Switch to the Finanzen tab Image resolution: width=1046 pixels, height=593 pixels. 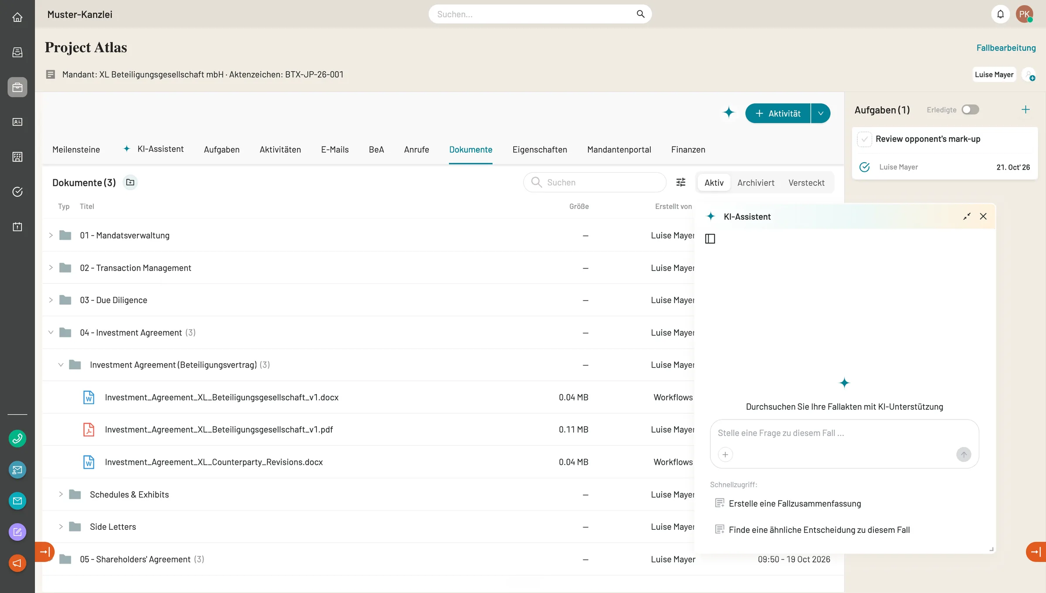click(688, 150)
